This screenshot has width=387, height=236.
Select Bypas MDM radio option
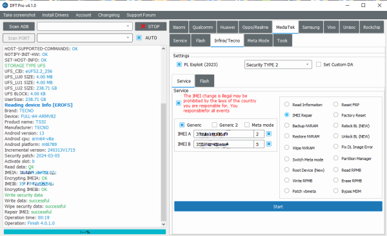point(335,191)
